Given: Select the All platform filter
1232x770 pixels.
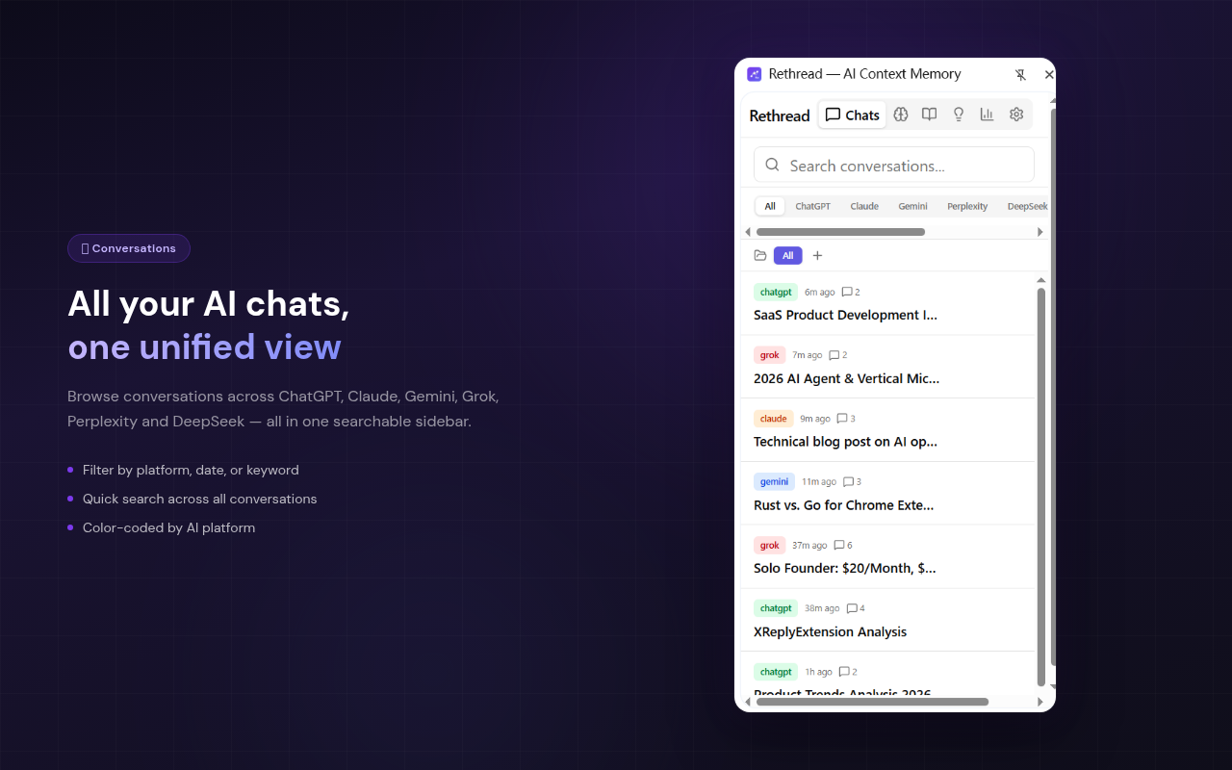Looking at the screenshot, I should click(770, 206).
